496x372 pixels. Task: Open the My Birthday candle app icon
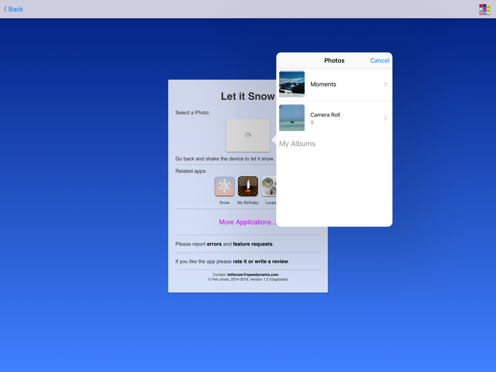[x=248, y=186]
